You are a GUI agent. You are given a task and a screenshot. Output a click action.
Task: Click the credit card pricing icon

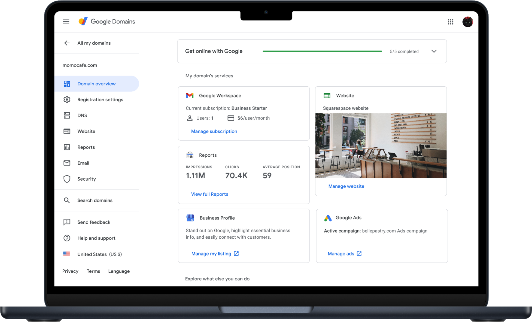[231, 118]
